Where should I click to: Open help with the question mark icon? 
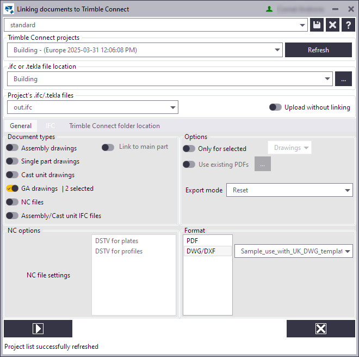[348, 25]
